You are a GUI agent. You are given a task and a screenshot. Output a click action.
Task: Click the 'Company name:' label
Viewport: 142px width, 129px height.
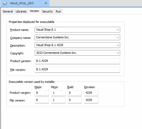click(x=21, y=38)
